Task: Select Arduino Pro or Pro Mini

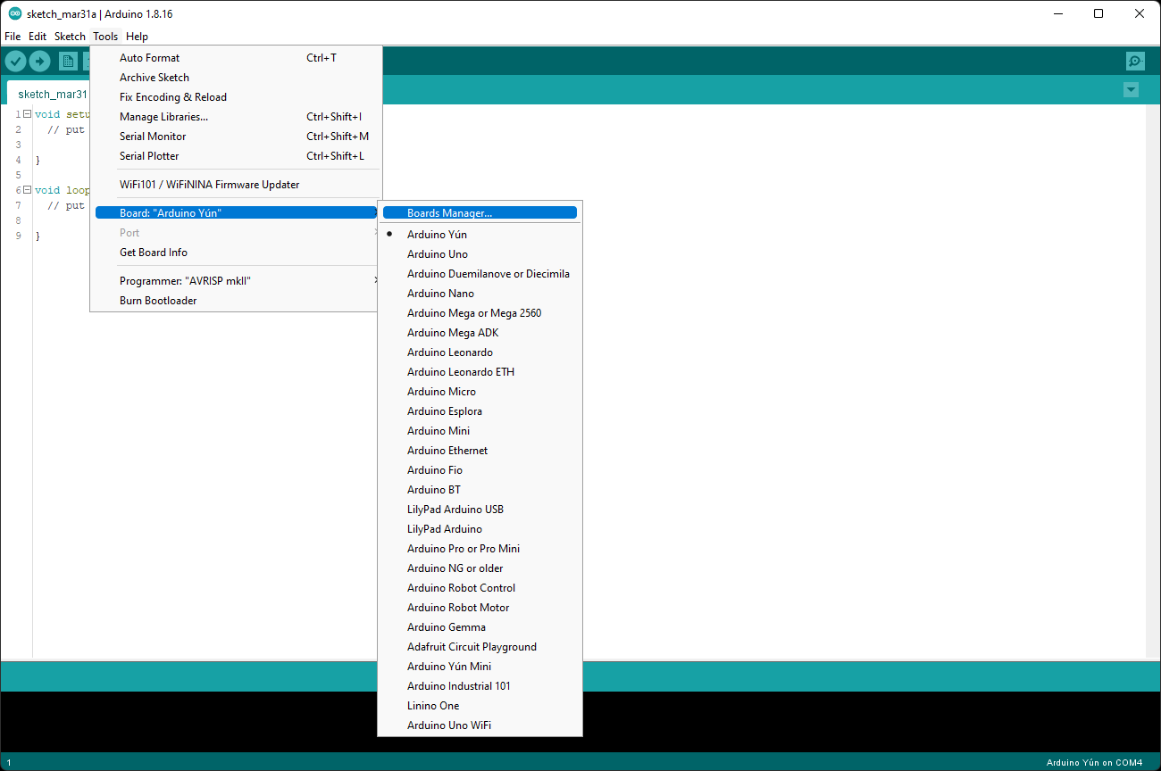Action: (480, 549)
